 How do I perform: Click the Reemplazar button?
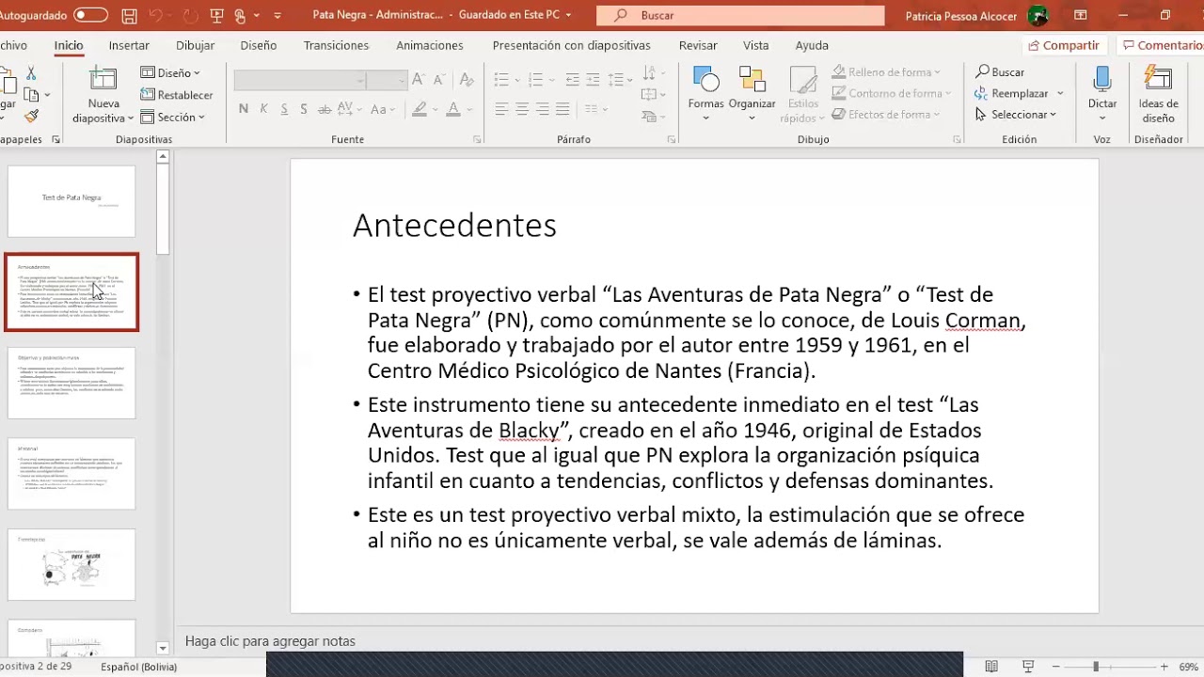click(1020, 93)
